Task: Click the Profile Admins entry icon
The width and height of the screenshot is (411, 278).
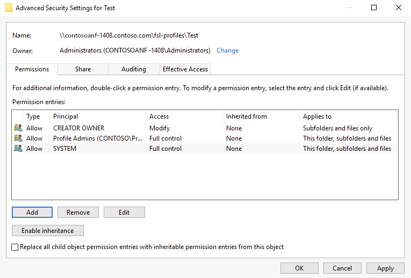Action: (18, 138)
